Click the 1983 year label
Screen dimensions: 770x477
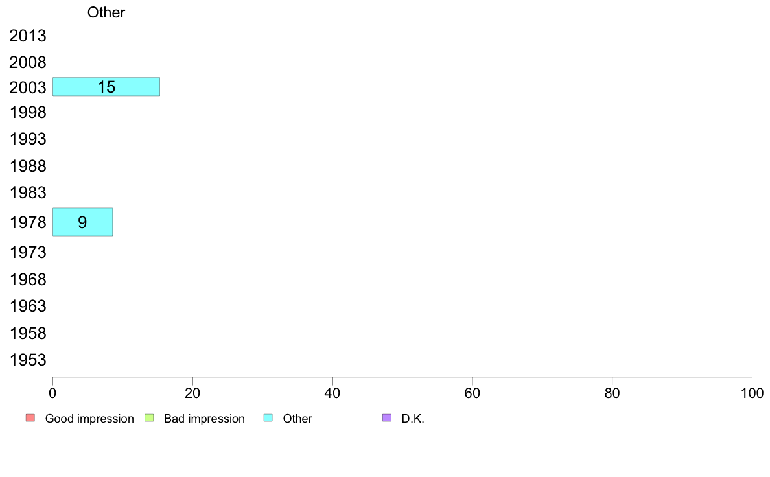pos(27,192)
